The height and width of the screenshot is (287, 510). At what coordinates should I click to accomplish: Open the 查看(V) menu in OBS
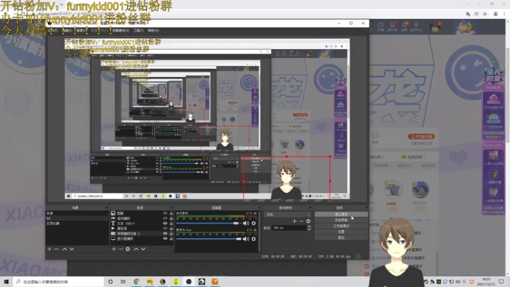pos(82,30)
